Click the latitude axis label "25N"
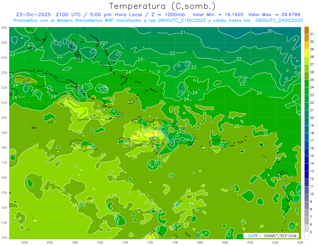Screen dimensions: 319x246 coord(4,42)
